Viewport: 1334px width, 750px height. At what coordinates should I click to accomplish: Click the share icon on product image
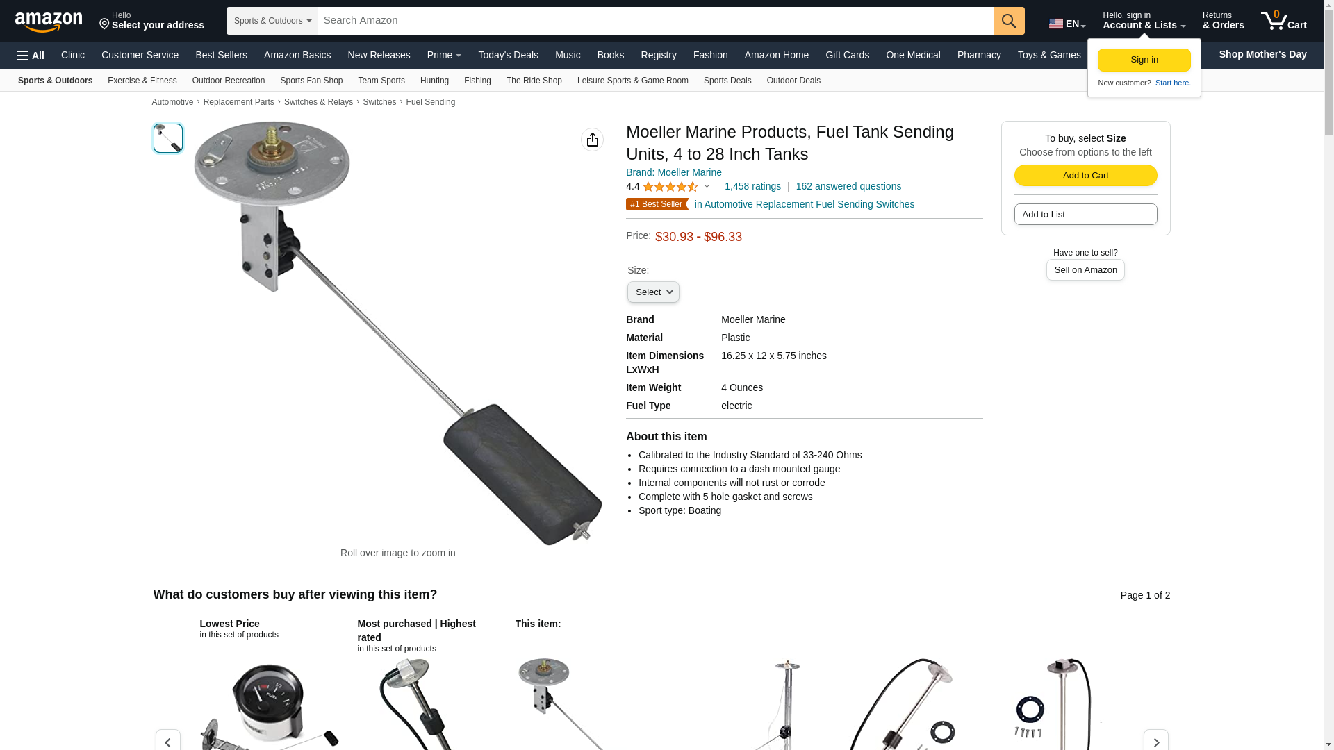[x=593, y=140]
